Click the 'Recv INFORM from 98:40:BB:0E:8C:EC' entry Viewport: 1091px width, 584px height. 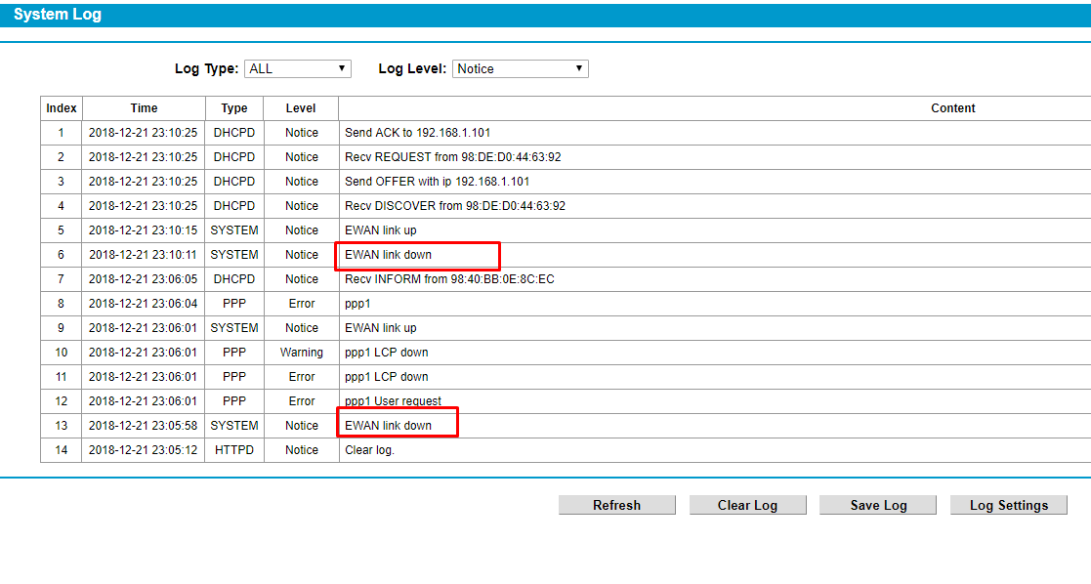449,279
